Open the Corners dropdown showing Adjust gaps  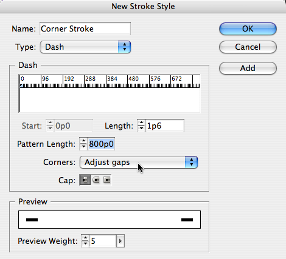pyautogui.click(x=139, y=162)
